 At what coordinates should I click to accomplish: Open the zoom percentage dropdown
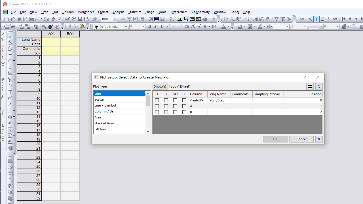coord(115,19)
